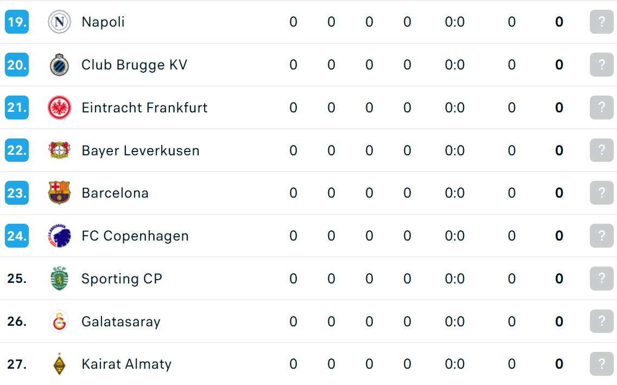Click the bold points value for Club Brugge KV
Screen dimensions: 617x385
tap(559, 65)
